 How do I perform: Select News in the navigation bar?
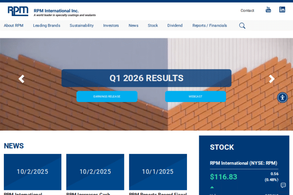click(x=134, y=26)
